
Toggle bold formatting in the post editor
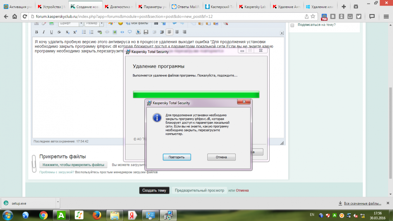(x=36, y=32)
